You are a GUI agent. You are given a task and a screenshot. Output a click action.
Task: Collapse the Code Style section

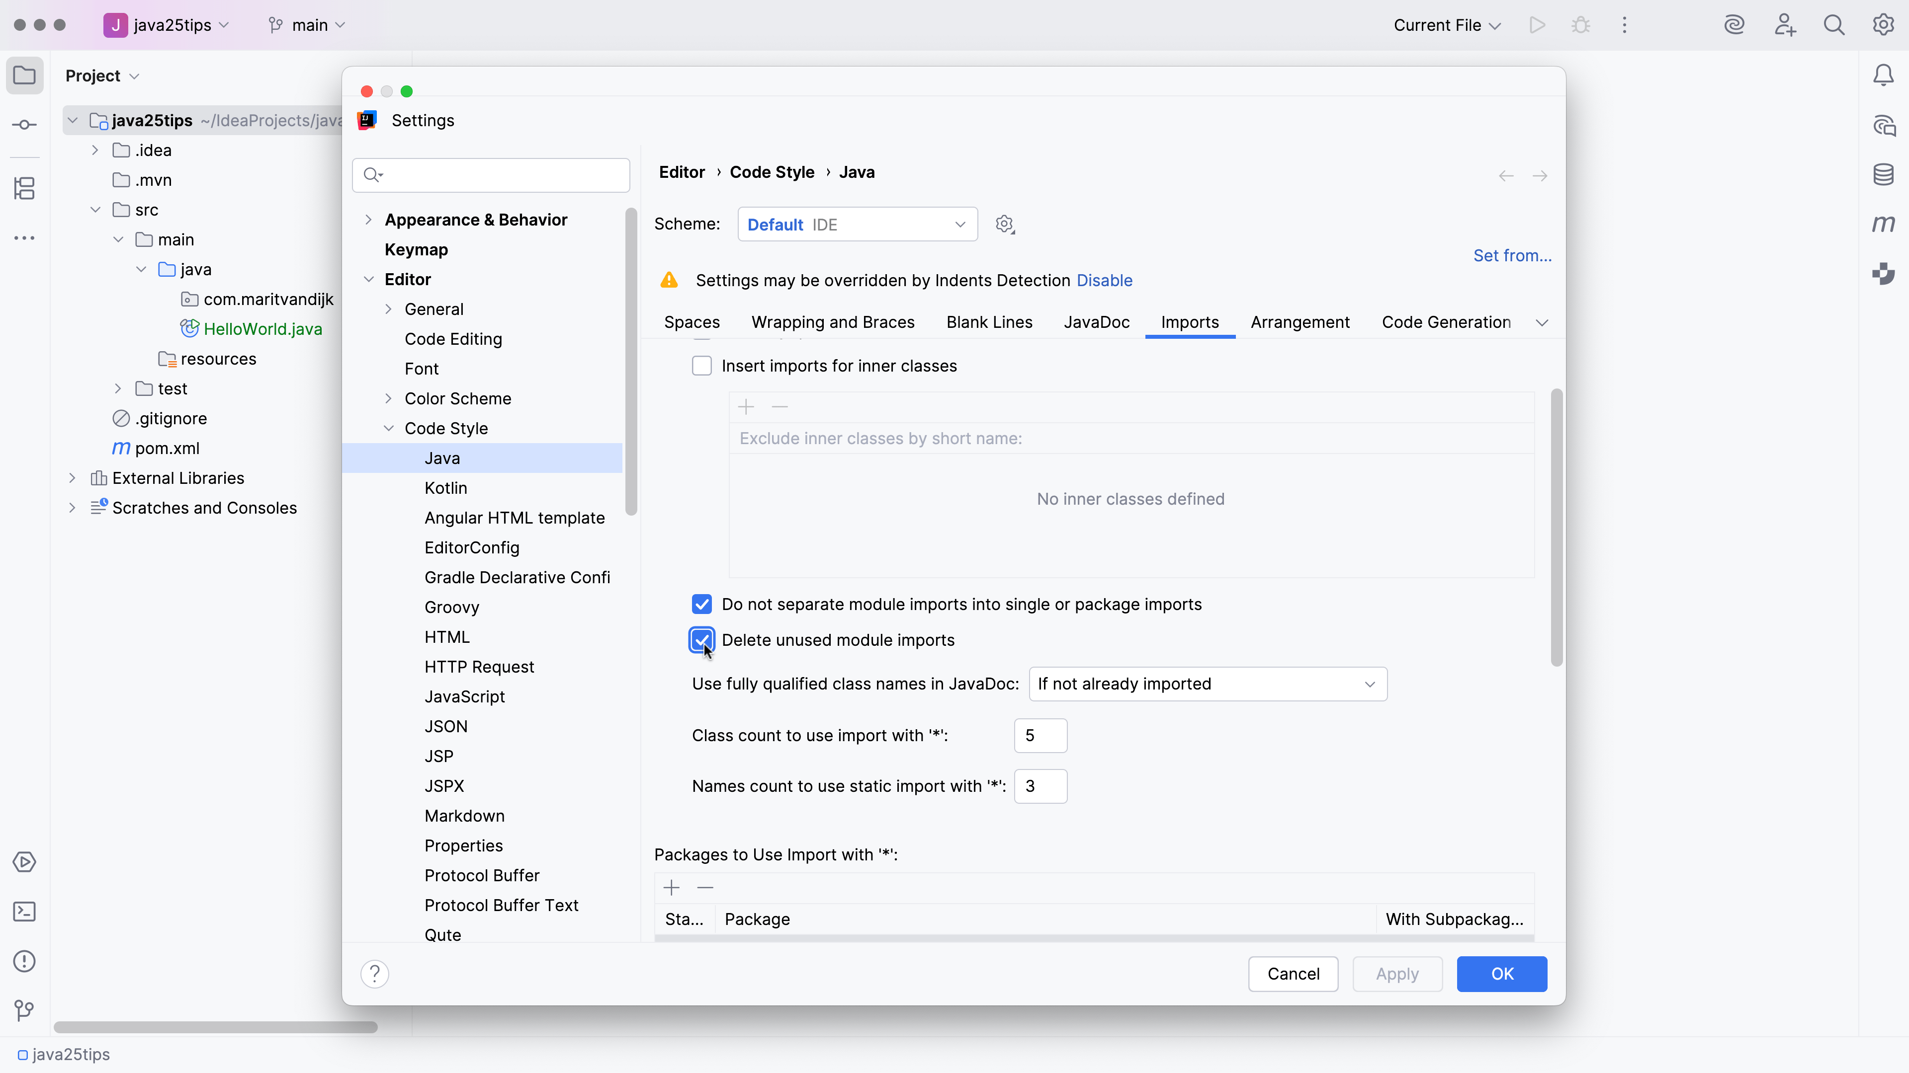click(389, 428)
